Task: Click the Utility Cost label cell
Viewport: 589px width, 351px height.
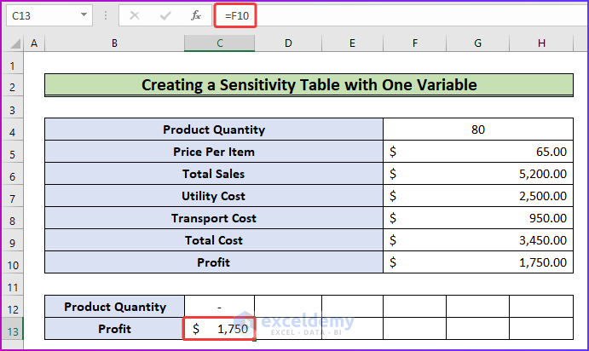Action: point(213,196)
